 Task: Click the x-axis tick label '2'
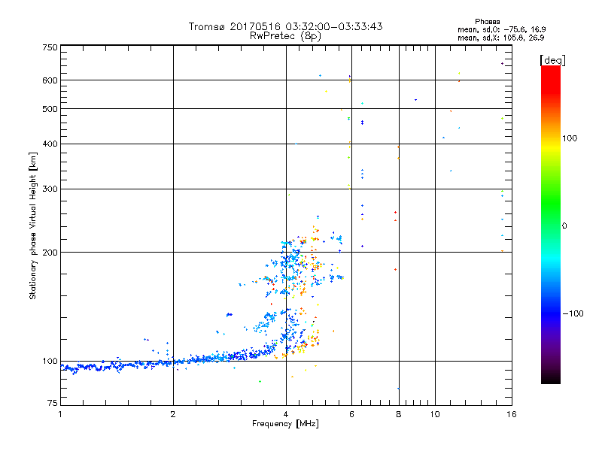(173, 414)
